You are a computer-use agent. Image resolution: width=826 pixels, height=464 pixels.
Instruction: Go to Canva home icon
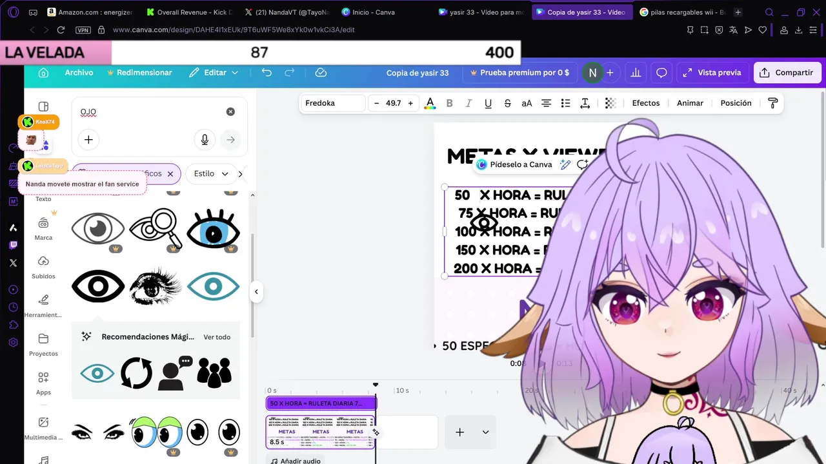43,73
